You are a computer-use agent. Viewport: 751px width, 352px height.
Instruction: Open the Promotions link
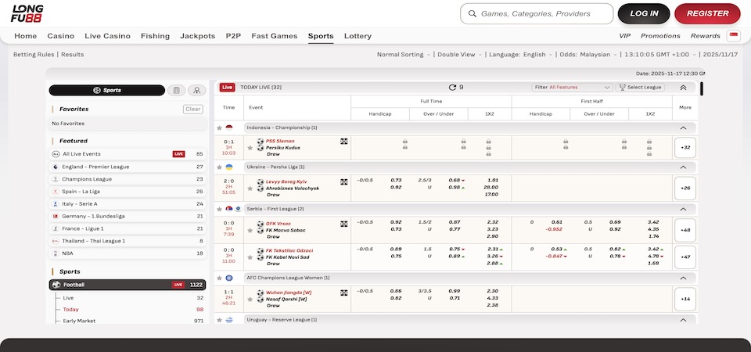(660, 36)
